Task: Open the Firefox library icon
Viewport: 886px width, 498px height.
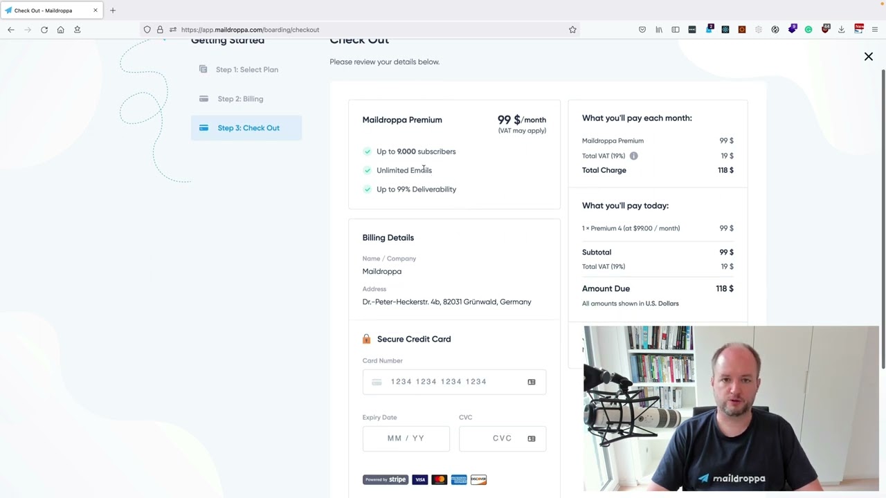Action: click(x=659, y=30)
